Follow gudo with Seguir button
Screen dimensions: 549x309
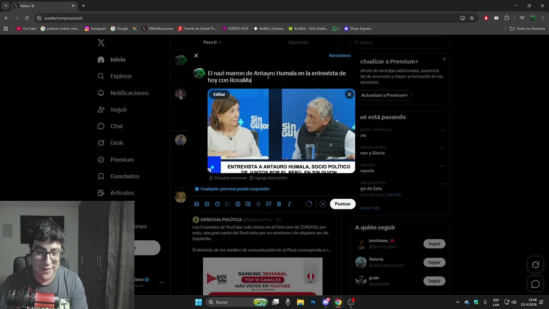[x=434, y=281]
